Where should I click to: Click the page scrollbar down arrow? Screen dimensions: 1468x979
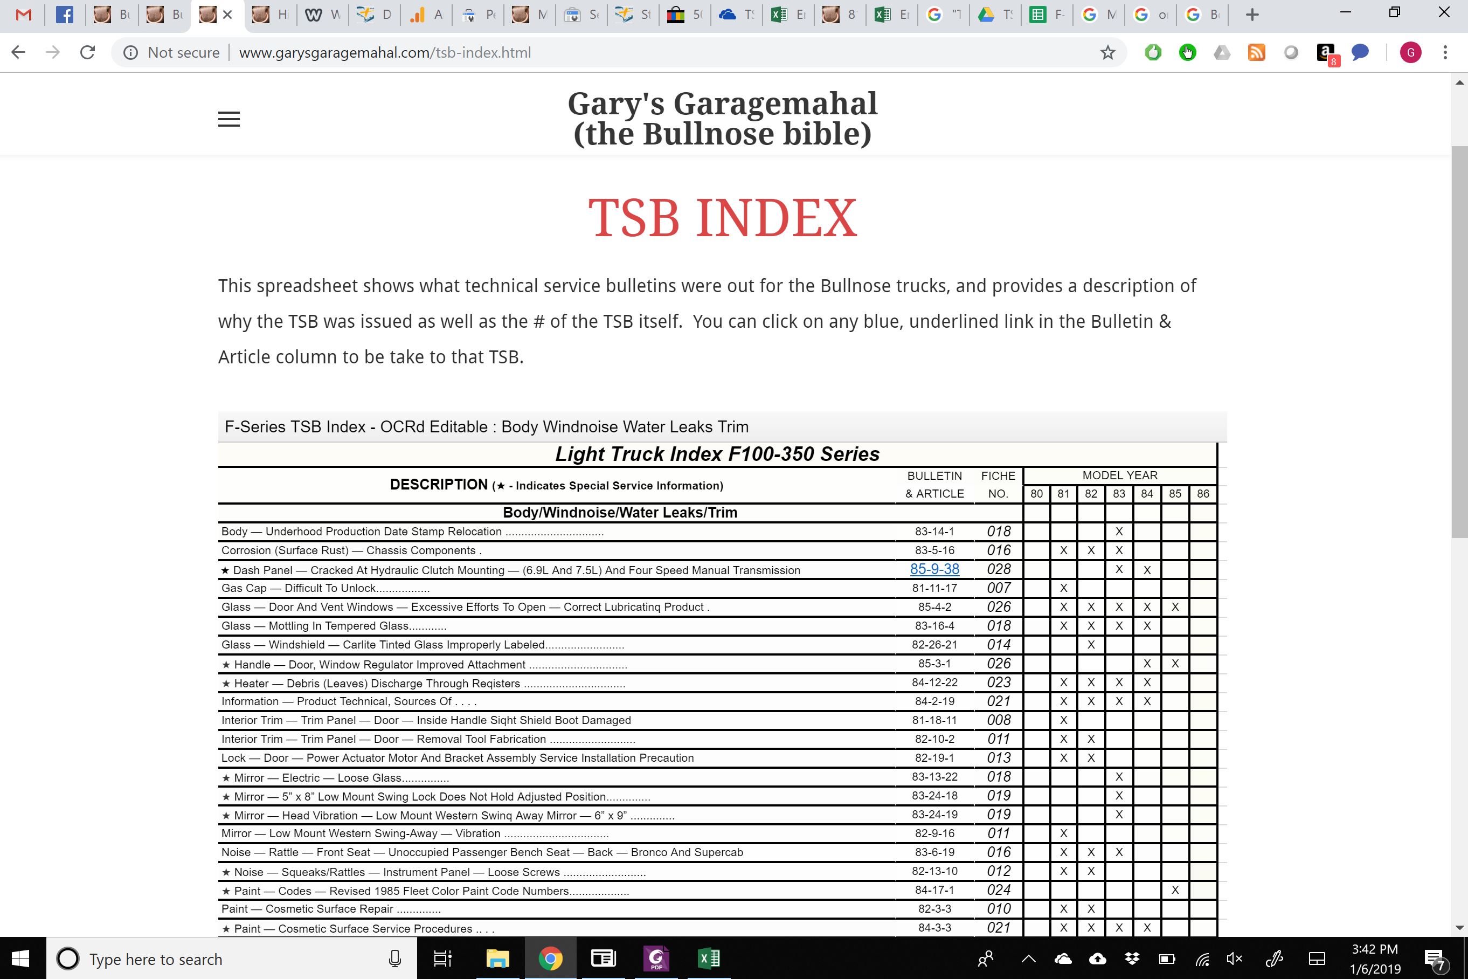1459,928
